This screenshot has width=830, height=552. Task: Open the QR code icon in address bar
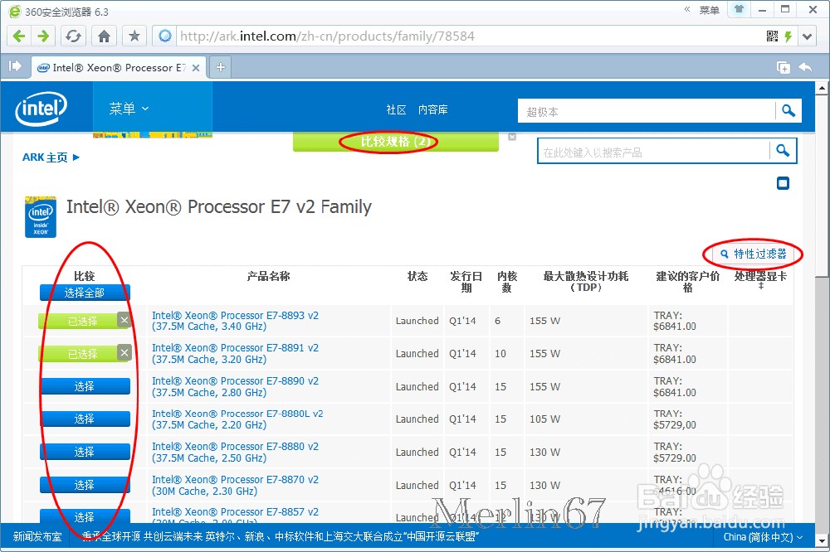point(772,36)
